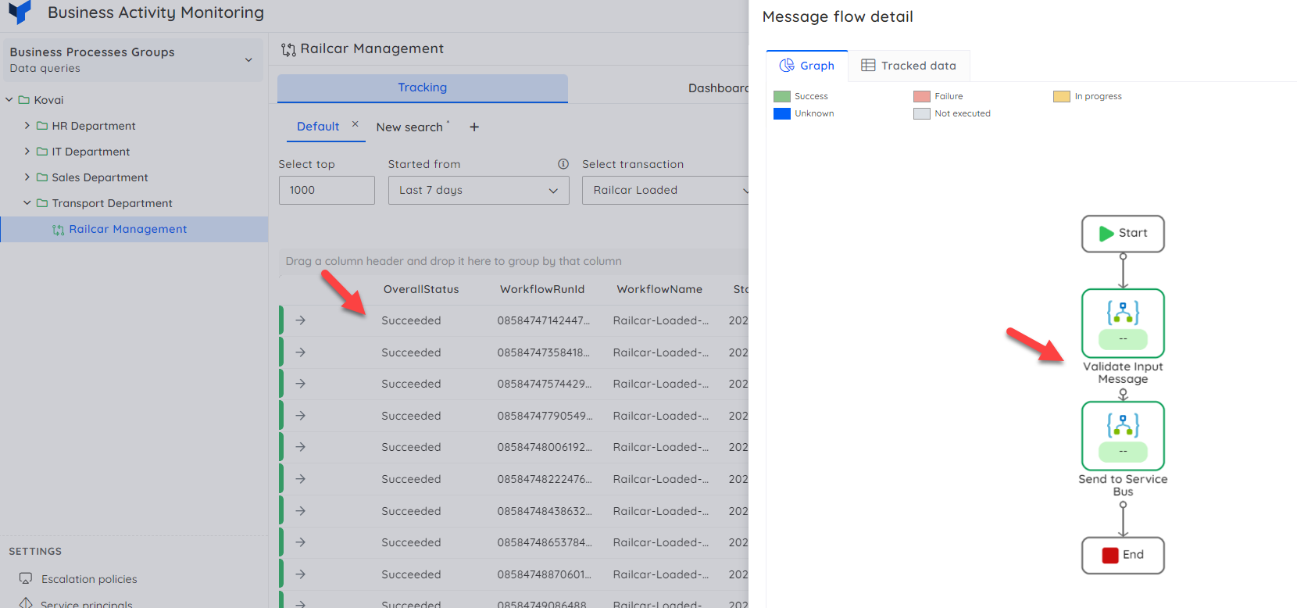Image resolution: width=1297 pixels, height=608 pixels.
Task: Expand the Sales Department node
Action: [27, 177]
